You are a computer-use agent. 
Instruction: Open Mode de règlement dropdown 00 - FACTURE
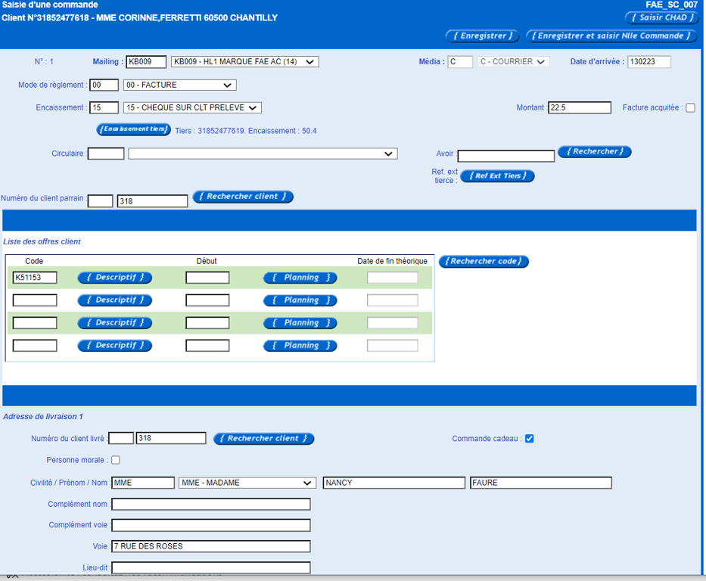tap(179, 85)
